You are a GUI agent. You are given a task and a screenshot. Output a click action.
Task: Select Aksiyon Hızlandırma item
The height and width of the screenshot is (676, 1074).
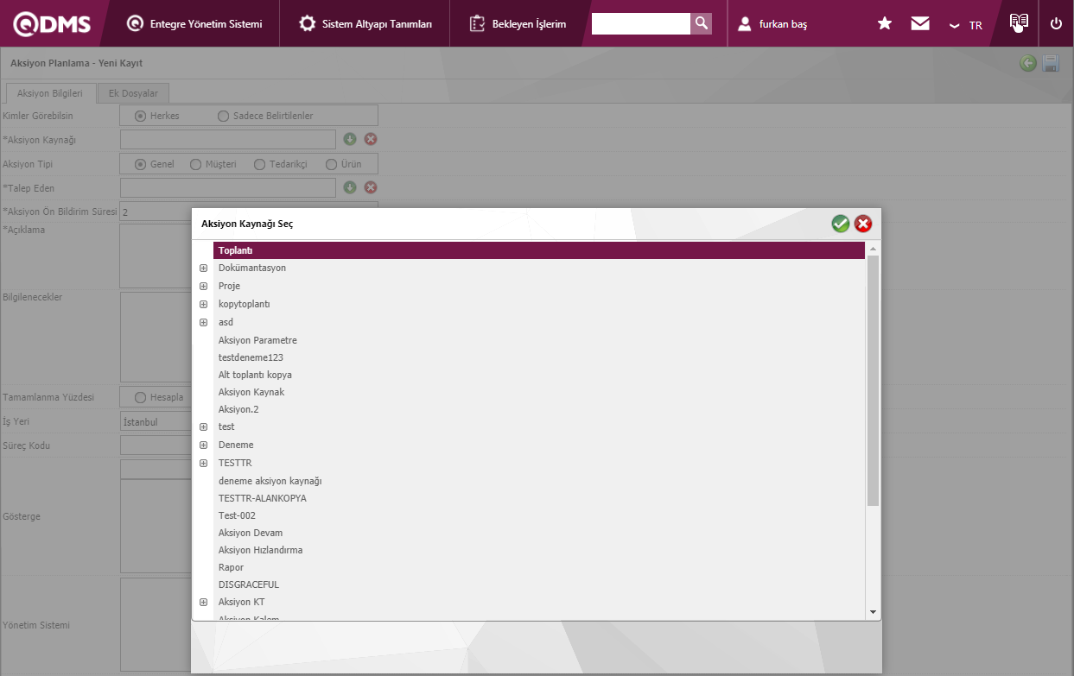260,550
